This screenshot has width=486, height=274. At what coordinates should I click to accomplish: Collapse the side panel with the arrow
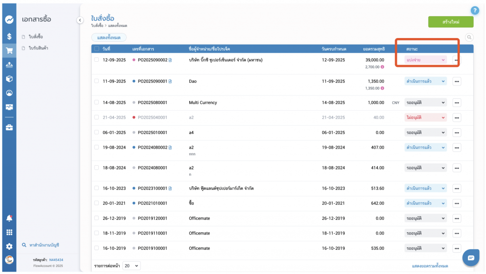coord(80,19)
